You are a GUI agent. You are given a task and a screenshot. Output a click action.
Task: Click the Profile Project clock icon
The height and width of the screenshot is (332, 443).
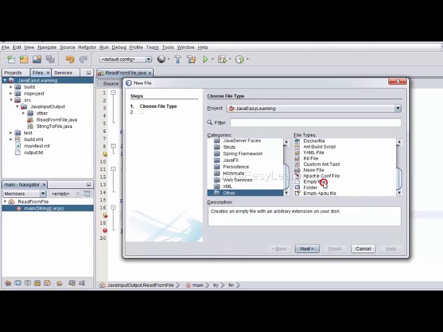click(239, 59)
